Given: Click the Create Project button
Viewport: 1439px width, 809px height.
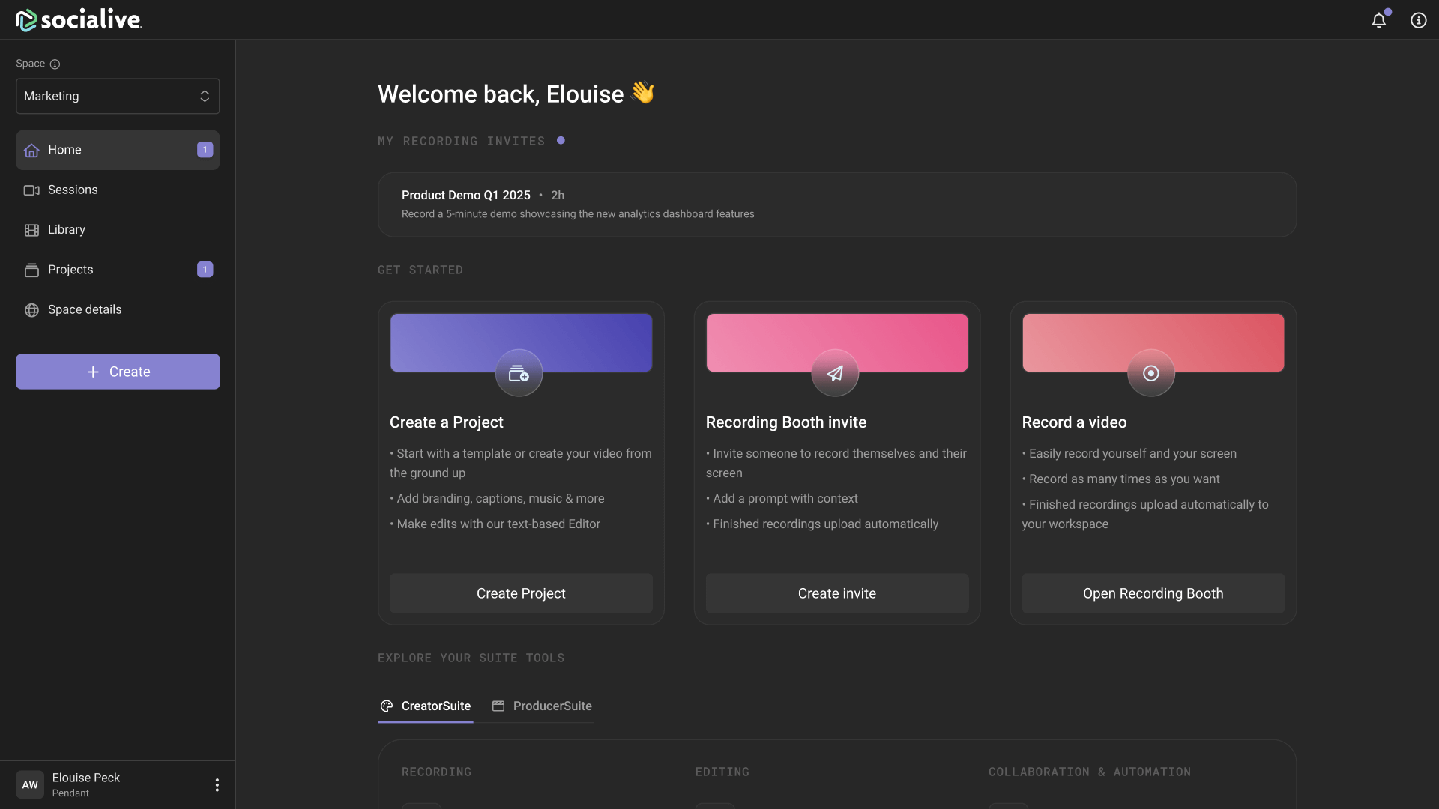Looking at the screenshot, I should (x=521, y=593).
